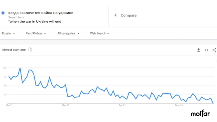Screen dimensions: 217x122
Task: Open the All categories dropdown
Action: coord(68,33)
